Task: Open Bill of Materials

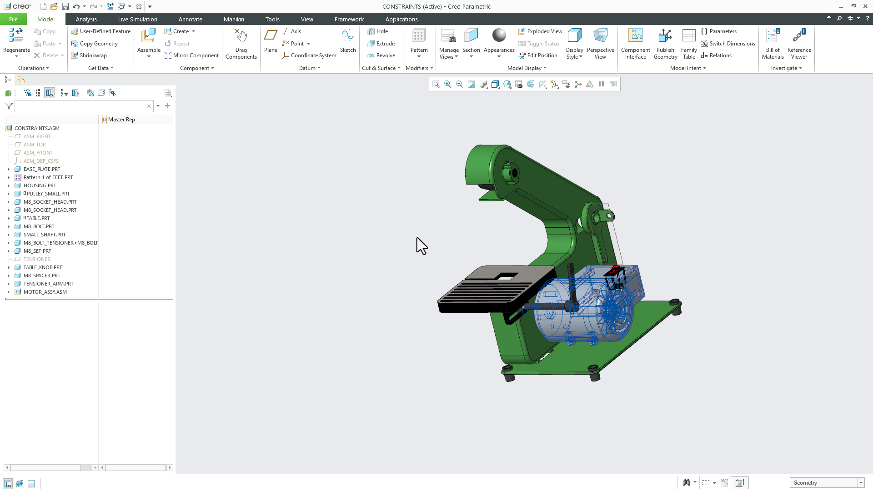Action: point(773,43)
